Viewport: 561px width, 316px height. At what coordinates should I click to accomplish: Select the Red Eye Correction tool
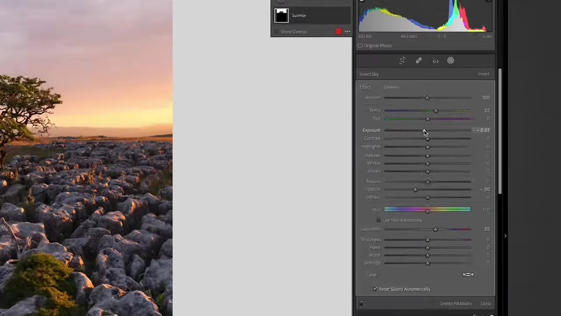(435, 61)
